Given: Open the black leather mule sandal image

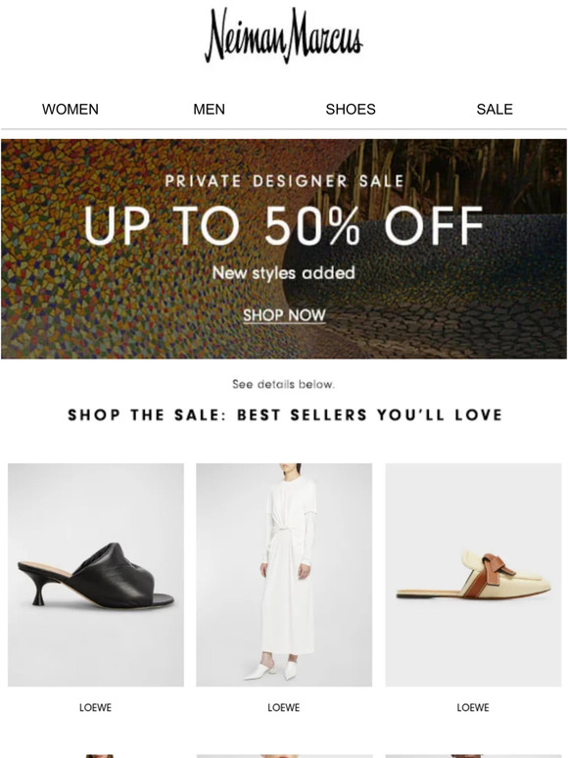Looking at the screenshot, I should pyautogui.click(x=96, y=575).
